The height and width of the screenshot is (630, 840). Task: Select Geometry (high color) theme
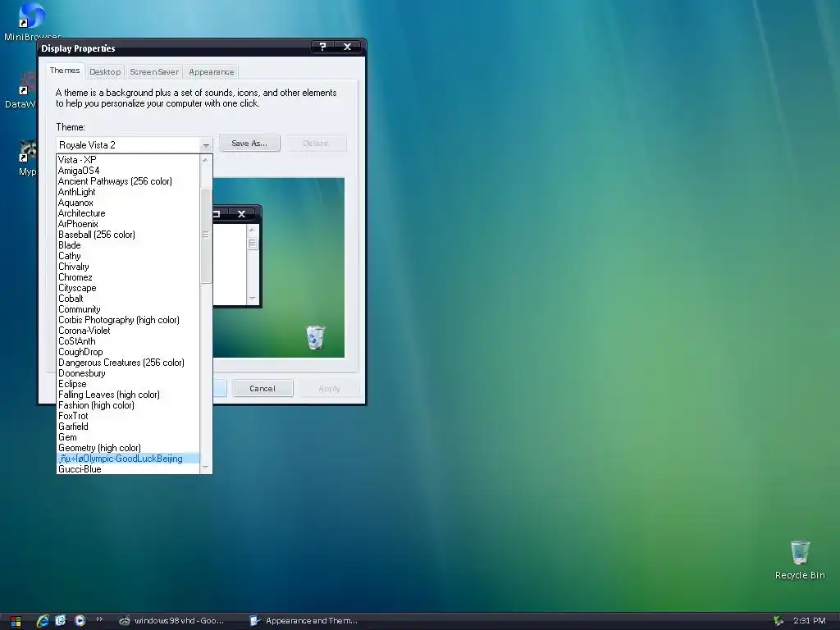[128, 448]
